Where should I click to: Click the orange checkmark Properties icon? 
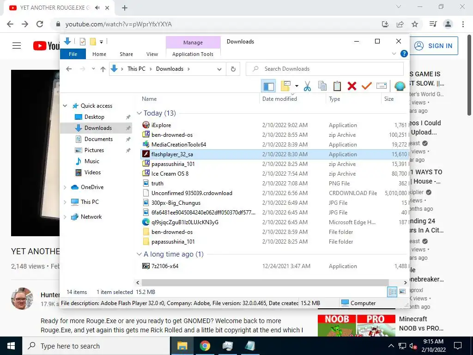point(366,86)
